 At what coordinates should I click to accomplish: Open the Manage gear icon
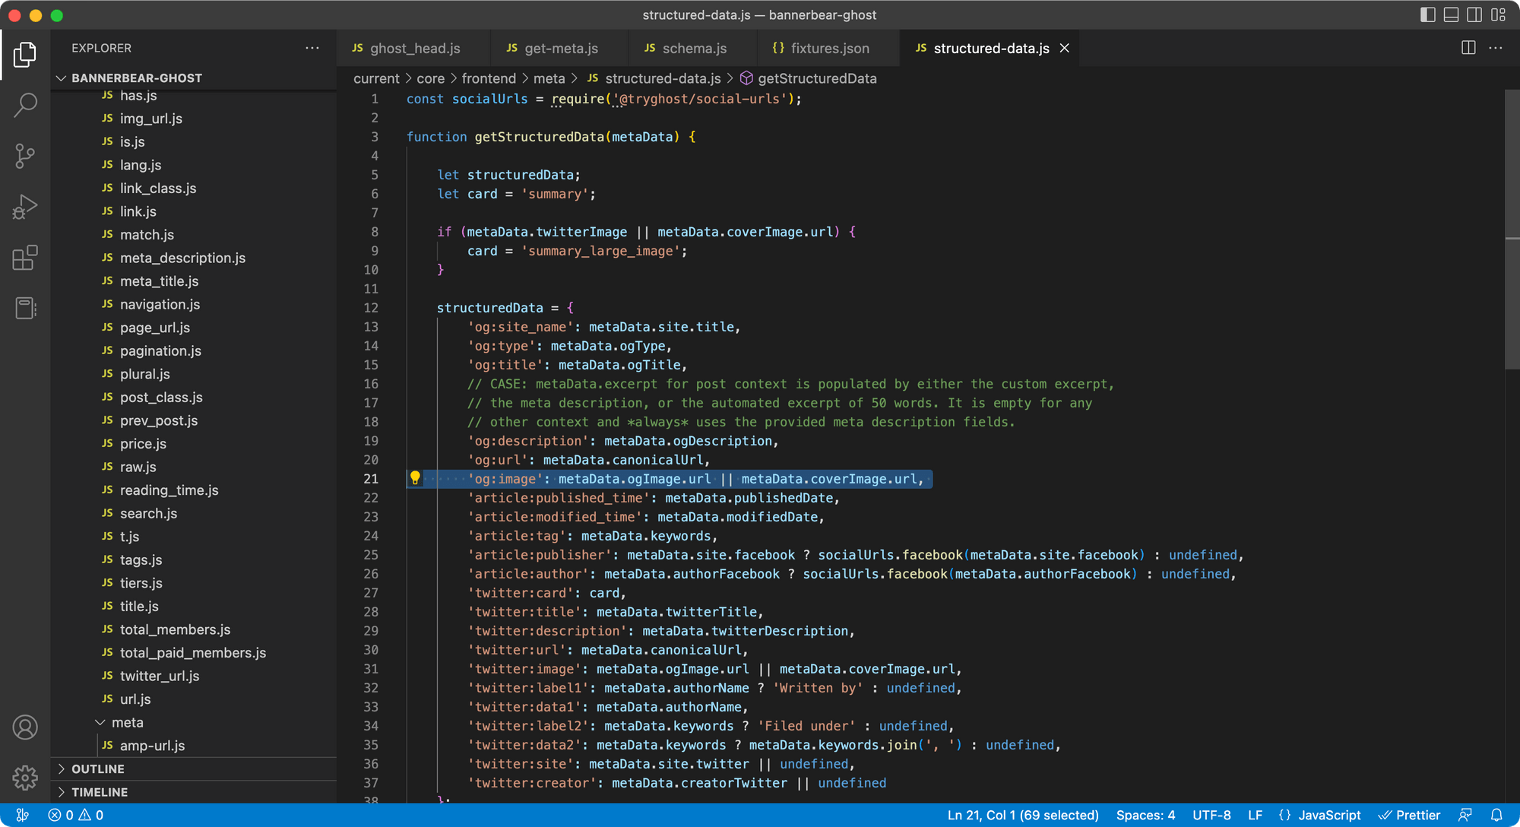pyautogui.click(x=25, y=777)
